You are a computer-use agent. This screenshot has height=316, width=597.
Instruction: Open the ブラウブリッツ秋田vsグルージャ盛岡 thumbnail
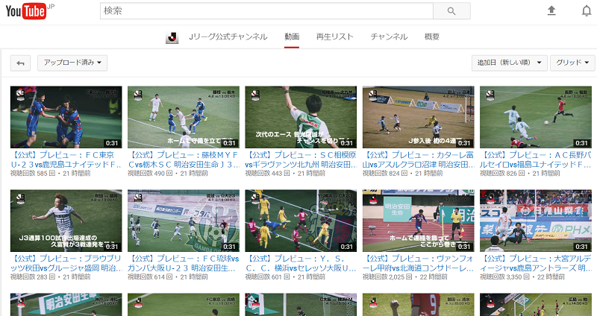click(66, 221)
